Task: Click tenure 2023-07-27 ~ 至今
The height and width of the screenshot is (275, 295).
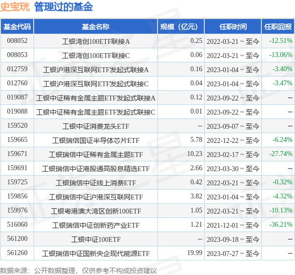Action: tap(233, 254)
